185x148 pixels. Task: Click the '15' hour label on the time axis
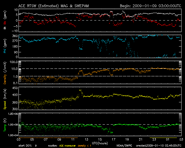tap(100, 140)
